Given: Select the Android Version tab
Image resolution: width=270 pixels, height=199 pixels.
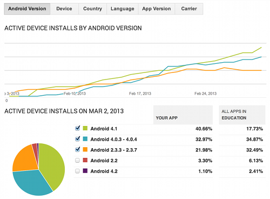Looking at the screenshot, I should click(x=27, y=9).
